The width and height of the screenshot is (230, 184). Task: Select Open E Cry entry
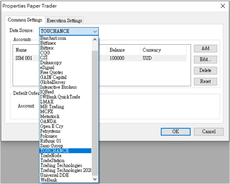(x=66, y=126)
